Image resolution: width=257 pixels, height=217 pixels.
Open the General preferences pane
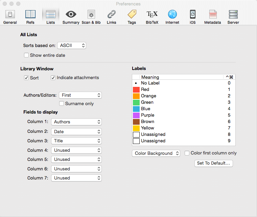pyautogui.click(x=10, y=17)
